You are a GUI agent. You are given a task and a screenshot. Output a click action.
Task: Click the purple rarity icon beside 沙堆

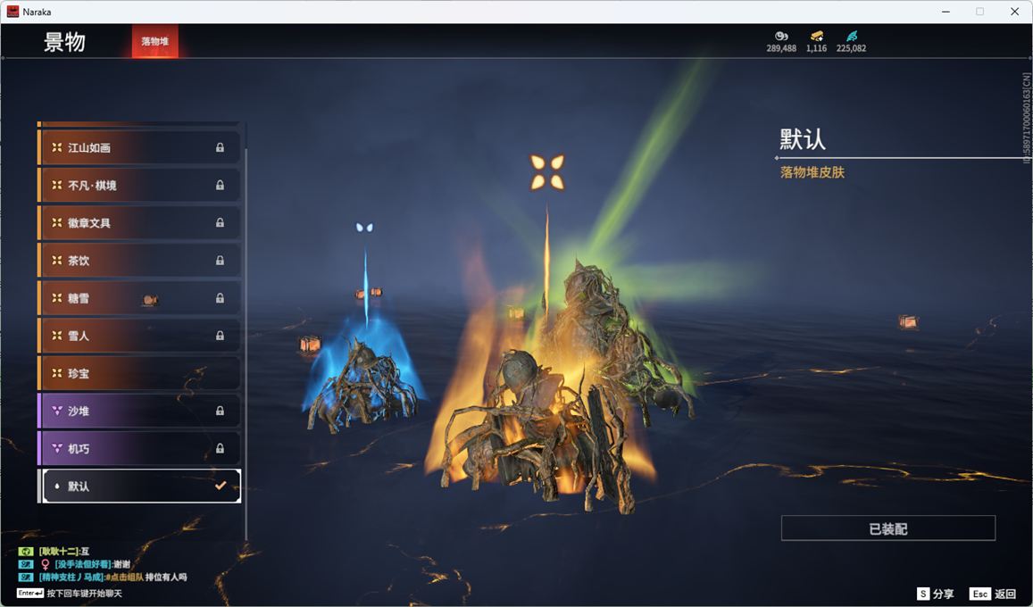coord(56,410)
